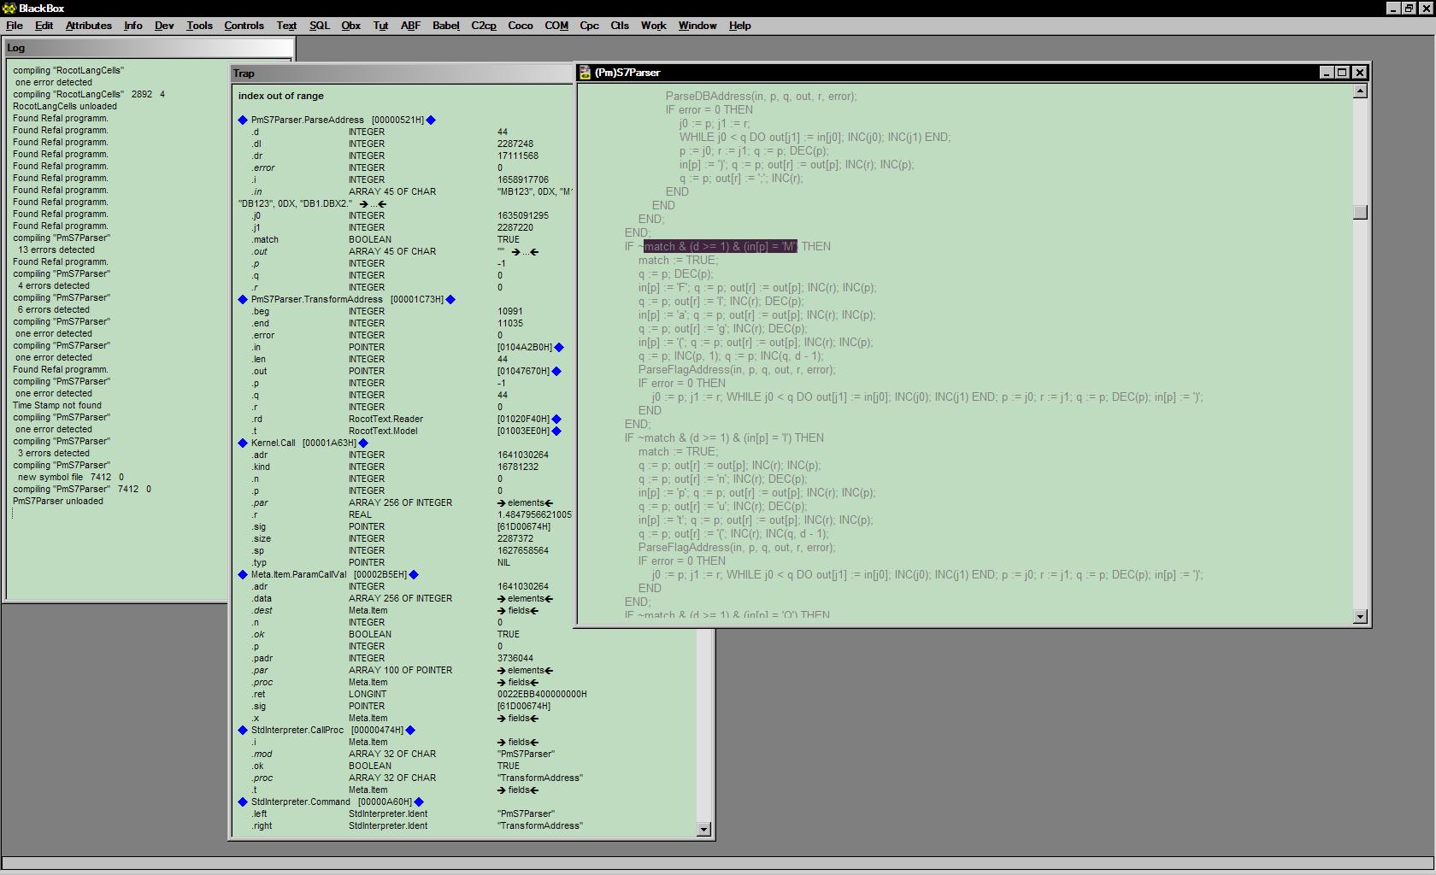Click the diamond left of Kernel.Call
1436x875 pixels.
pos(243,443)
